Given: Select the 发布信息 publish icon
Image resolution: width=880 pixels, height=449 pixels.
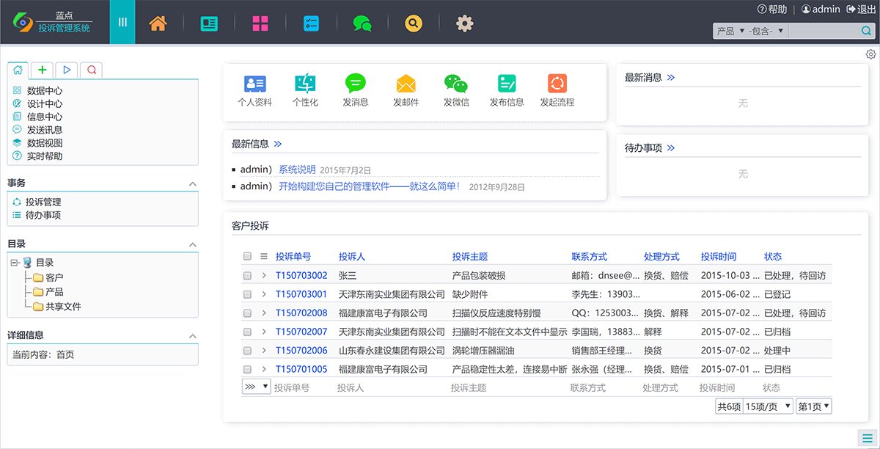Looking at the screenshot, I should 506,84.
